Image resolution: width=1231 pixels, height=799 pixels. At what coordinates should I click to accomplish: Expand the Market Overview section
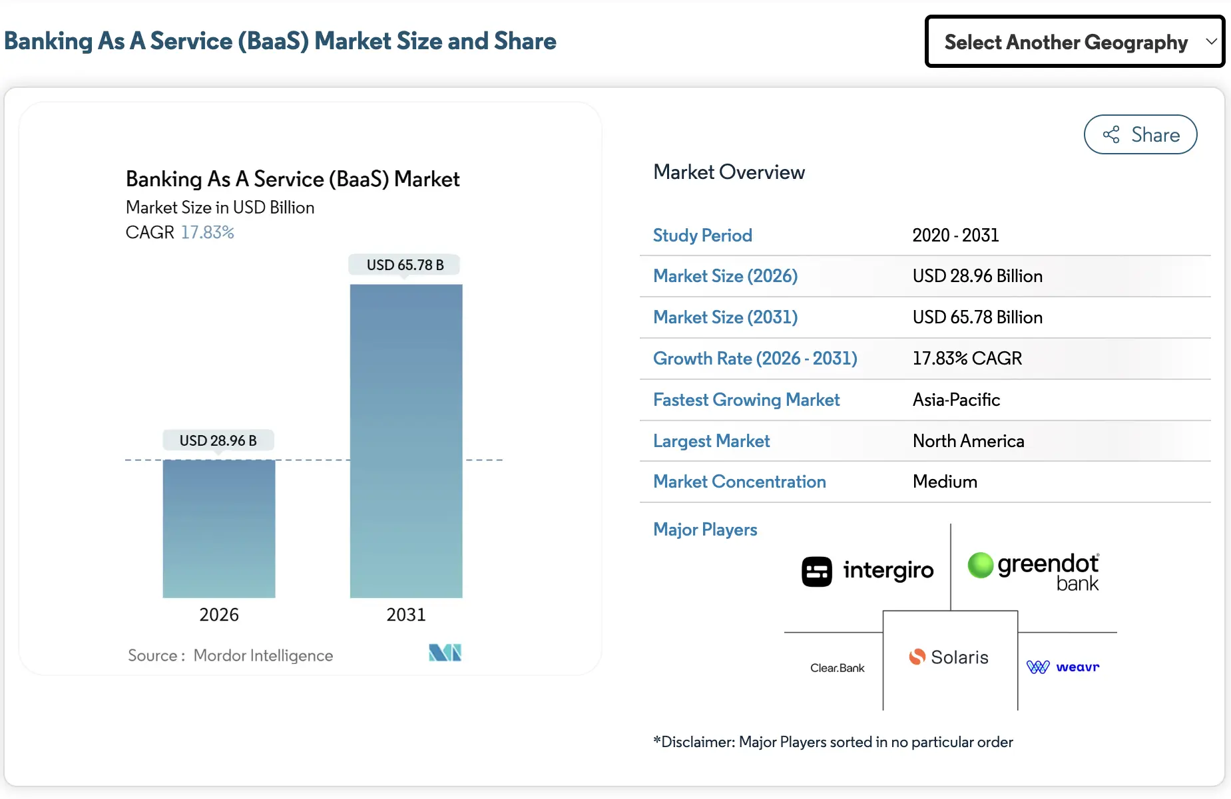click(729, 172)
